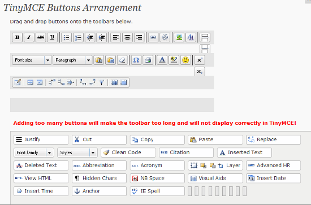Click the Hidden Chars button
311x205 pixels.
[99, 178]
